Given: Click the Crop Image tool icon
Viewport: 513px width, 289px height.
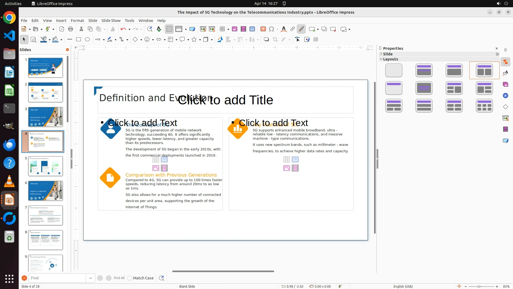Looking at the screenshot, I should click(x=275, y=40).
